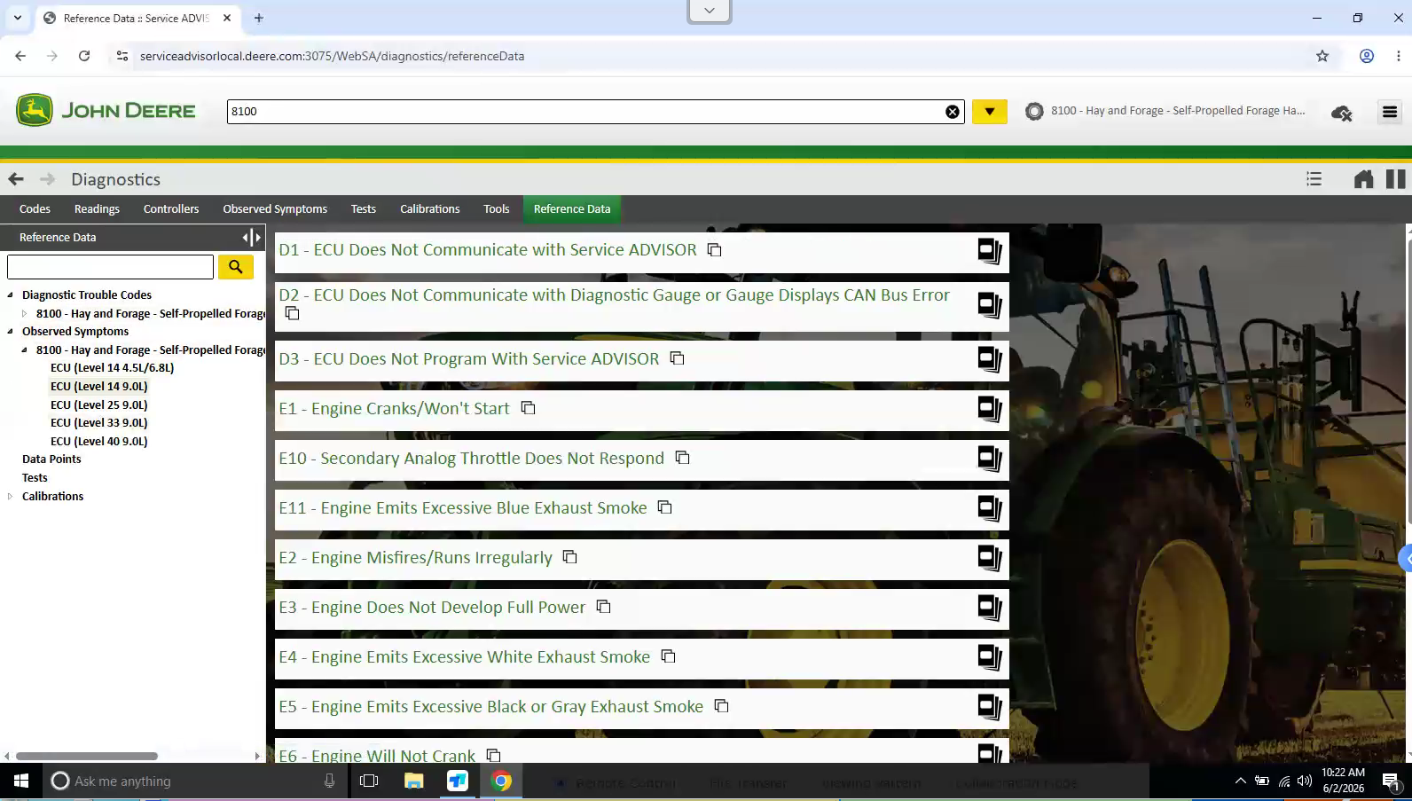Screen dimensions: 1412x801
Task: Open the Observed Symptoms tab
Action: click(275, 209)
